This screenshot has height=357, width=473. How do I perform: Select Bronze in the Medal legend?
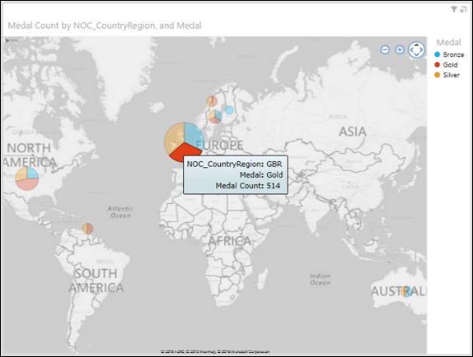tap(449, 54)
